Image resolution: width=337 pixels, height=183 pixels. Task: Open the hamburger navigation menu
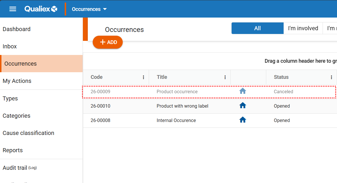[13, 9]
